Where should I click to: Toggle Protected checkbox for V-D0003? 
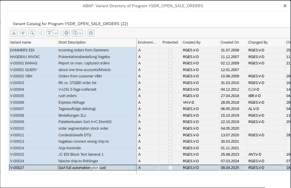point(170,83)
